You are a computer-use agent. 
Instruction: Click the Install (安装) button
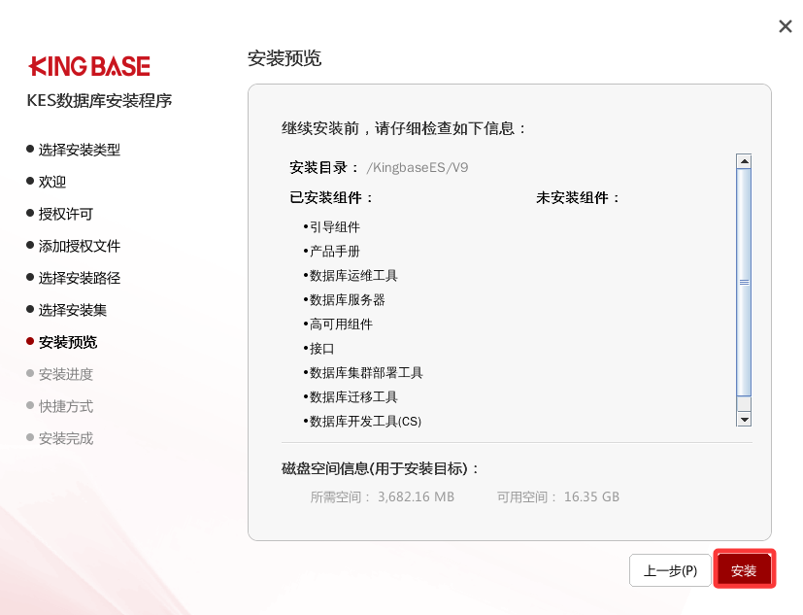(744, 570)
